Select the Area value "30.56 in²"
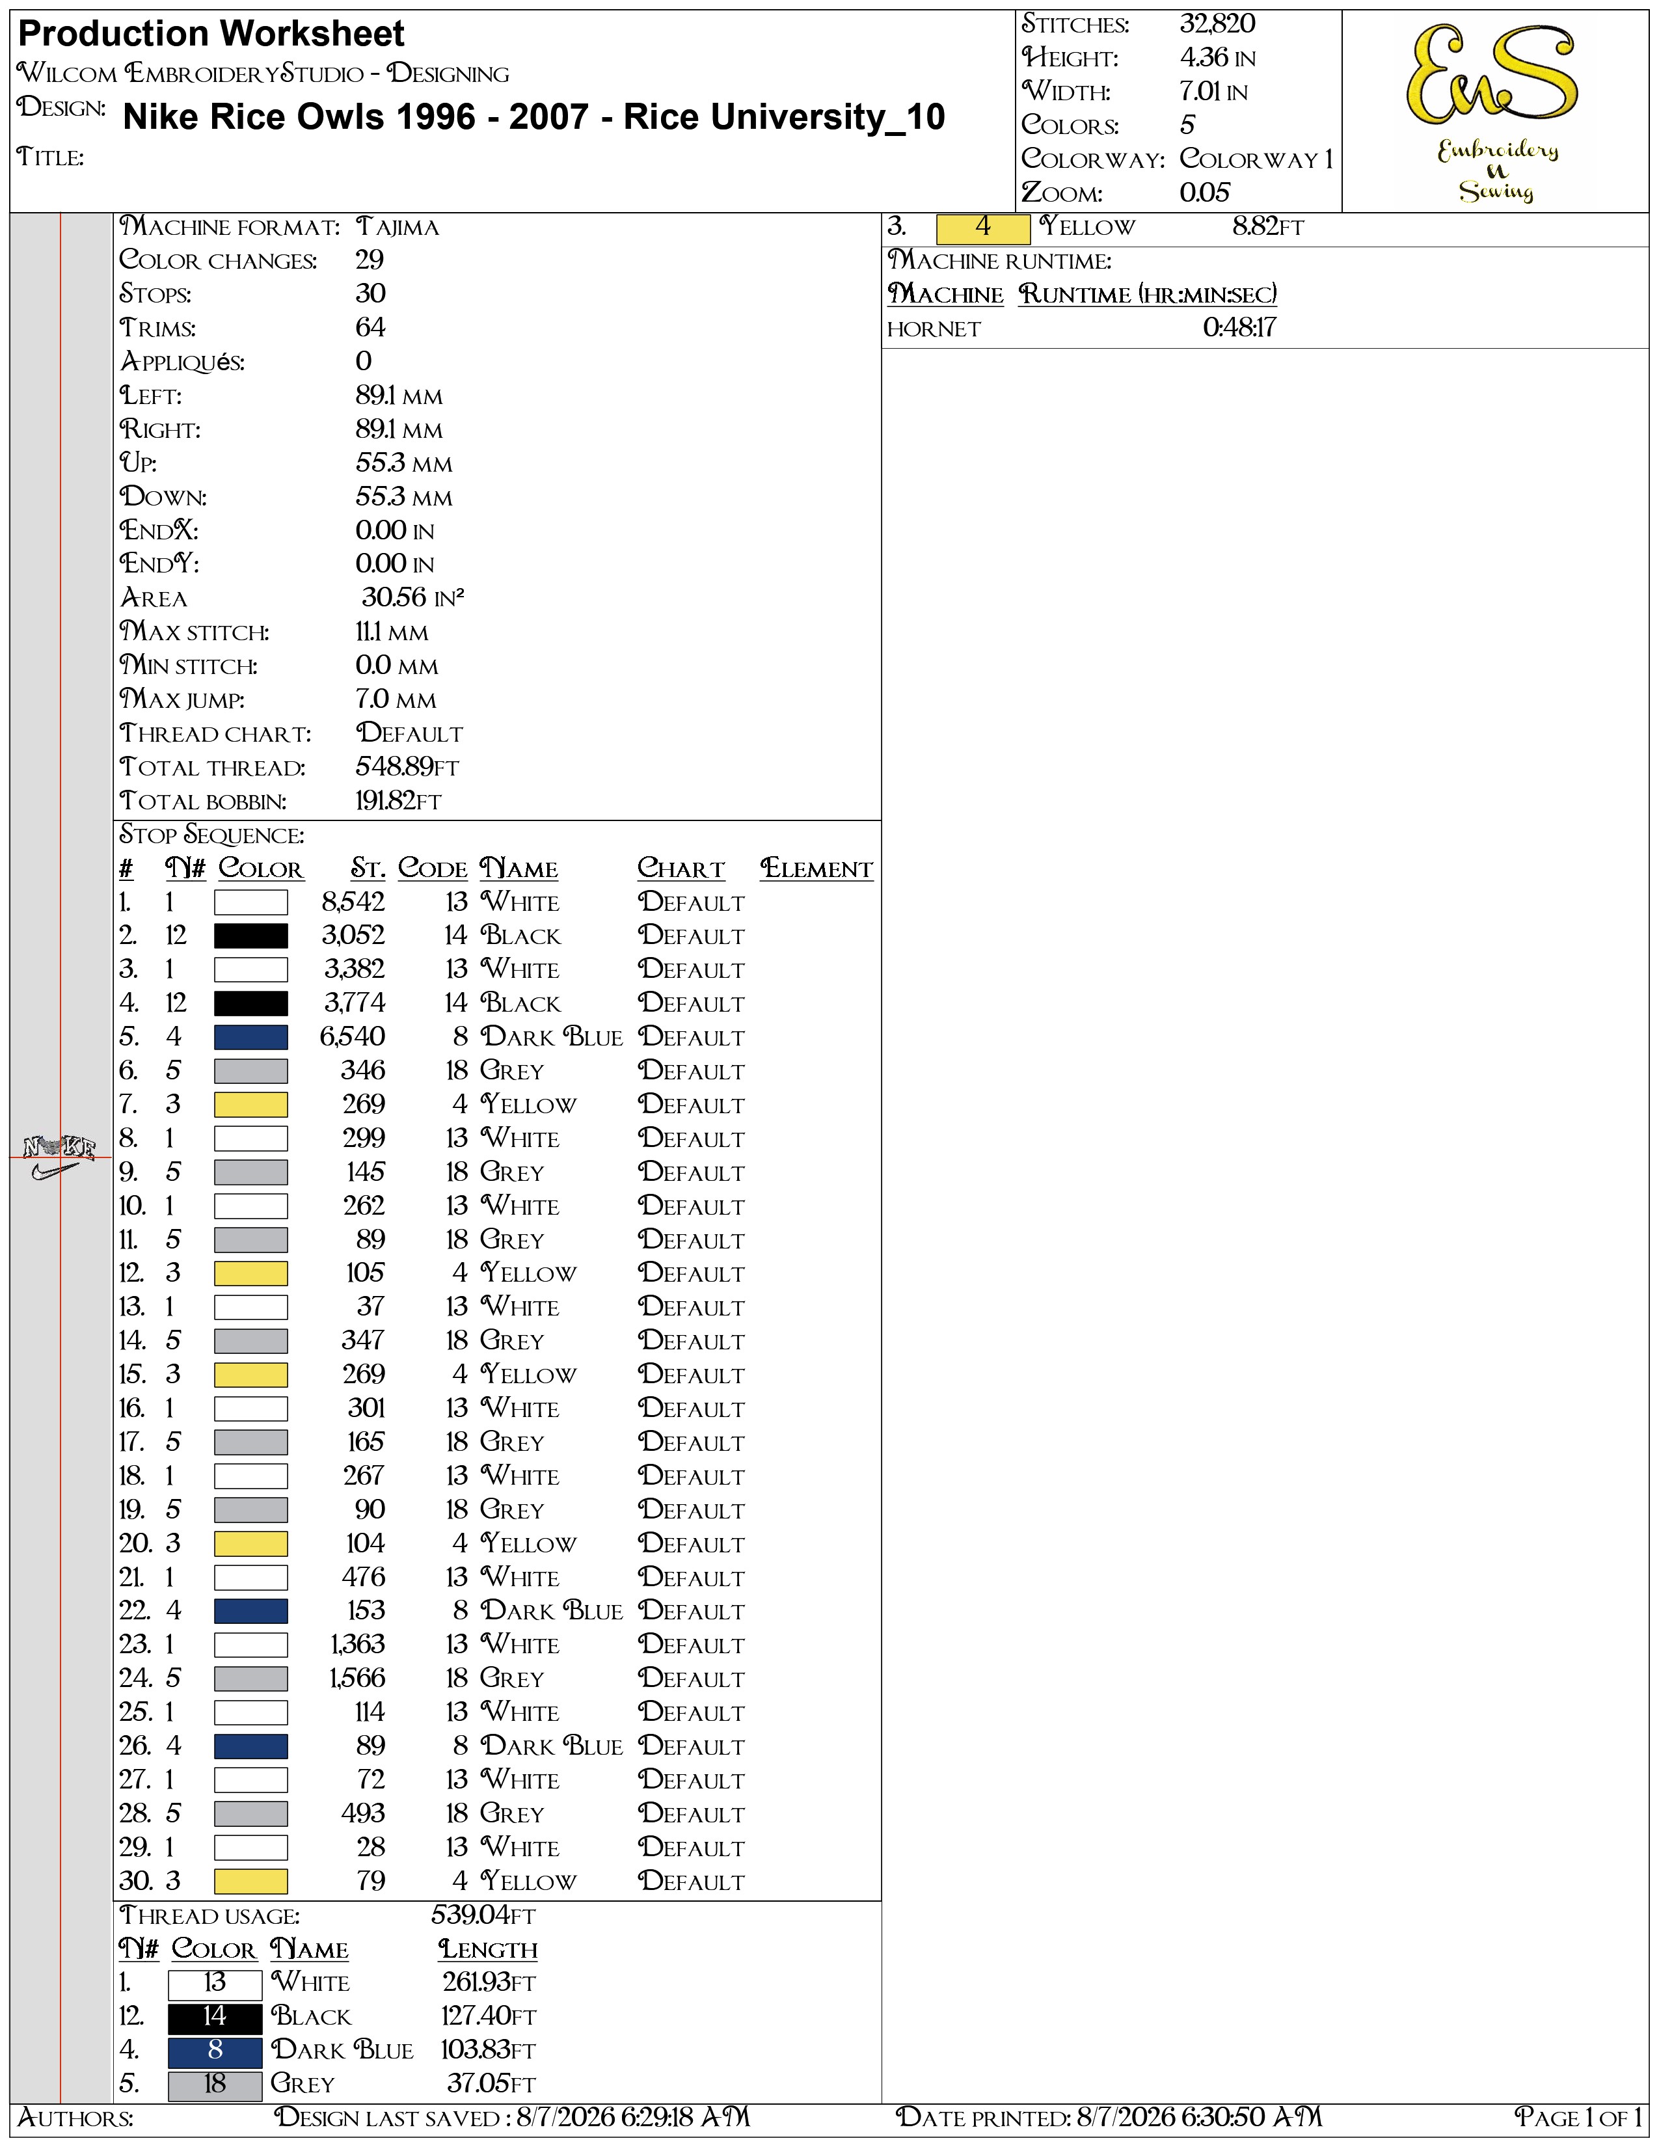Viewport: 1659px width, 2147px height. (x=412, y=598)
